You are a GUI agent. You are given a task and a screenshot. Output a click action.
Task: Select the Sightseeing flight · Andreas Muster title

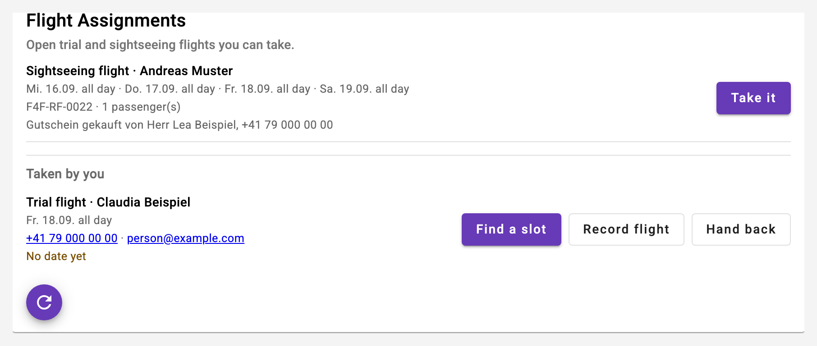click(x=129, y=71)
